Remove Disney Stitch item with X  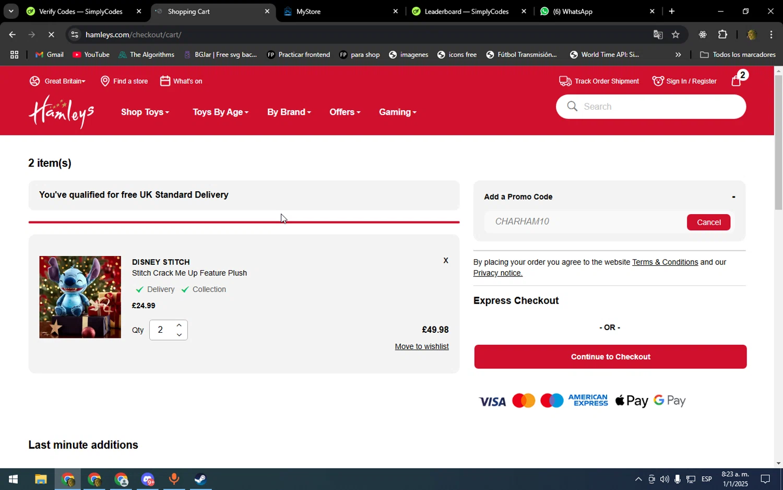click(x=446, y=260)
